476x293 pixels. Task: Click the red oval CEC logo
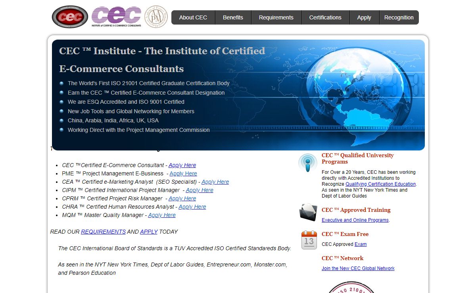tap(69, 17)
